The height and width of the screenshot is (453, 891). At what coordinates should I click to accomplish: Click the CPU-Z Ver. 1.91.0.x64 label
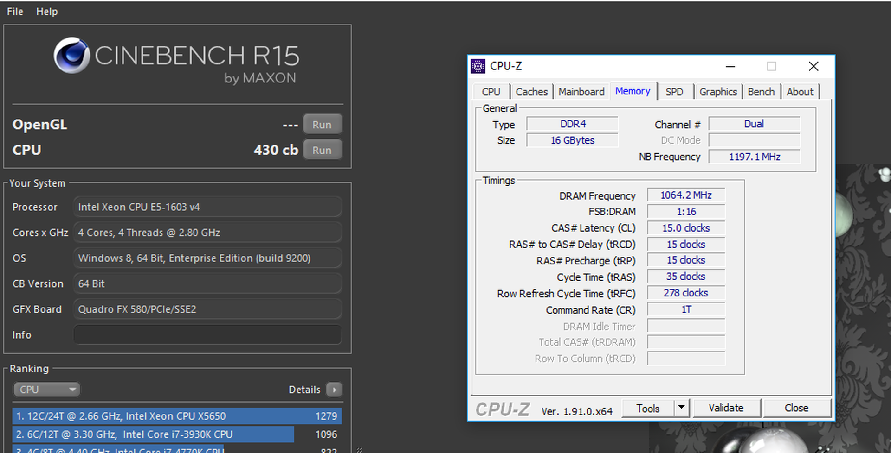577,411
